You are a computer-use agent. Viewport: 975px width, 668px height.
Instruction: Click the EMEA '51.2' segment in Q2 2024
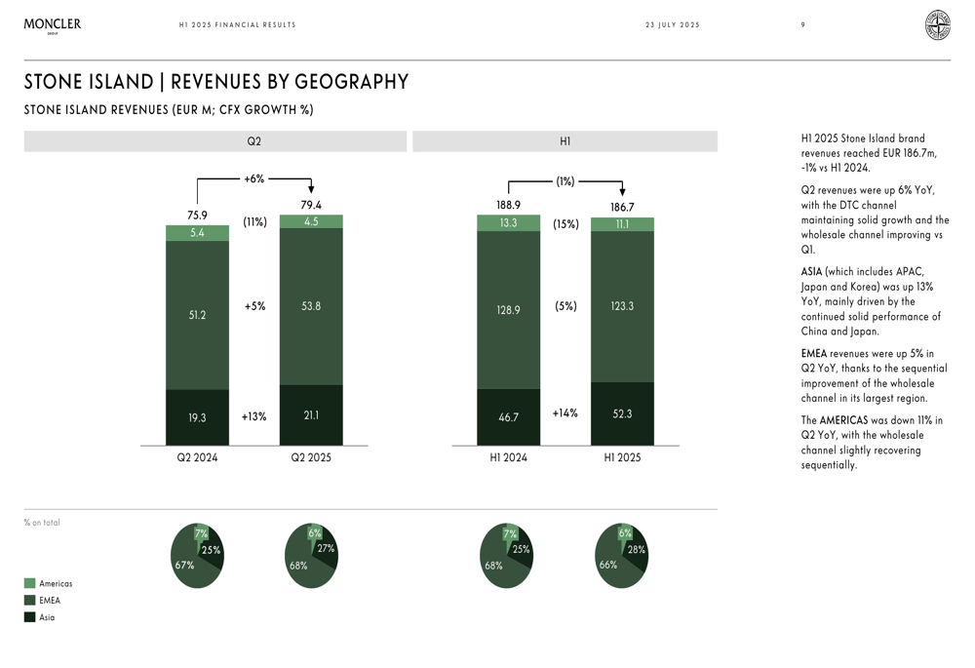(x=197, y=315)
